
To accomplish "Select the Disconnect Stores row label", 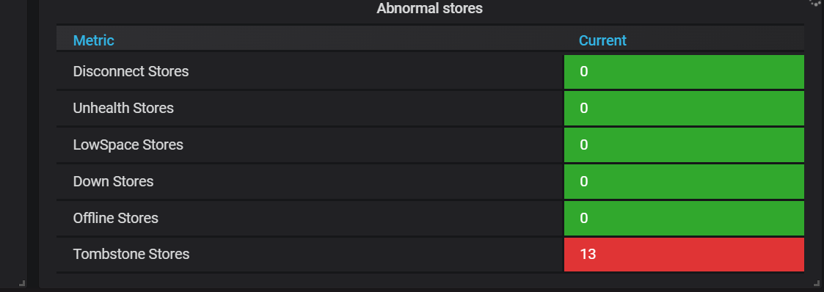I will coord(131,71).
